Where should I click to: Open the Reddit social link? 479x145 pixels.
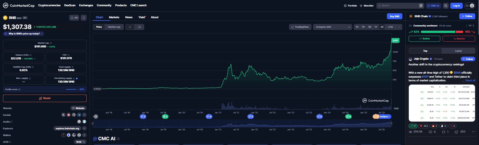(69, 115)
